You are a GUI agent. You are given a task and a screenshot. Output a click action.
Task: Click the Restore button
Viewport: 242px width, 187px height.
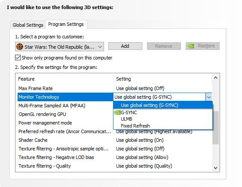pyautogui.click(x=202, y=46)
